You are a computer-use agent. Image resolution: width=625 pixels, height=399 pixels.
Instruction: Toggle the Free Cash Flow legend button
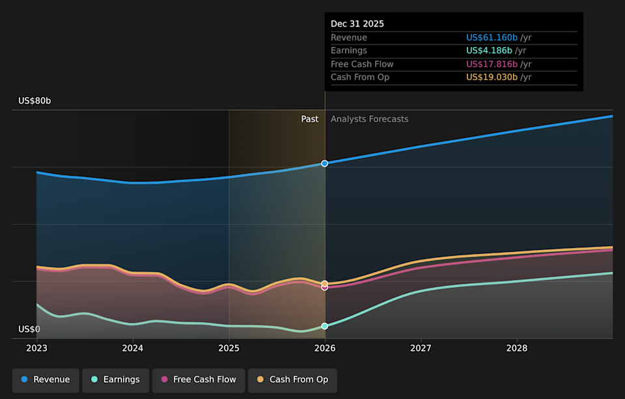(199, 379)
